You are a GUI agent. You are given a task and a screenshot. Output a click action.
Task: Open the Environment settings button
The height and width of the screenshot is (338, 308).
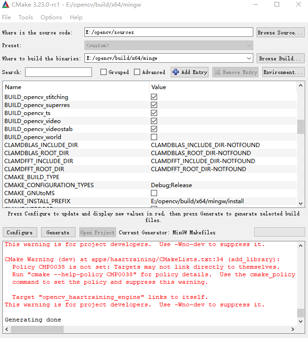pos(283,72)
